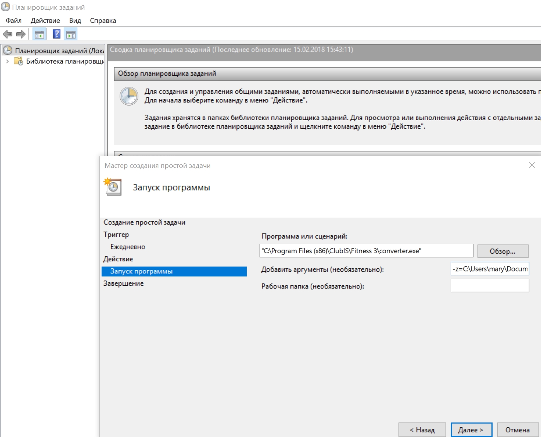This screenshot has height=437, width=541.
Task: Click the Task Scheduler title bar icon
Action: click(x=5, y=7)
